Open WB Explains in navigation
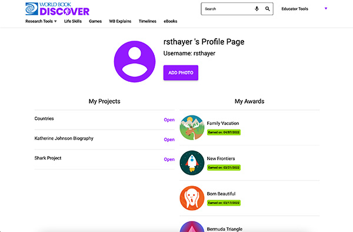The width and height of the screenshot is (353, 232). click(120, 21)
